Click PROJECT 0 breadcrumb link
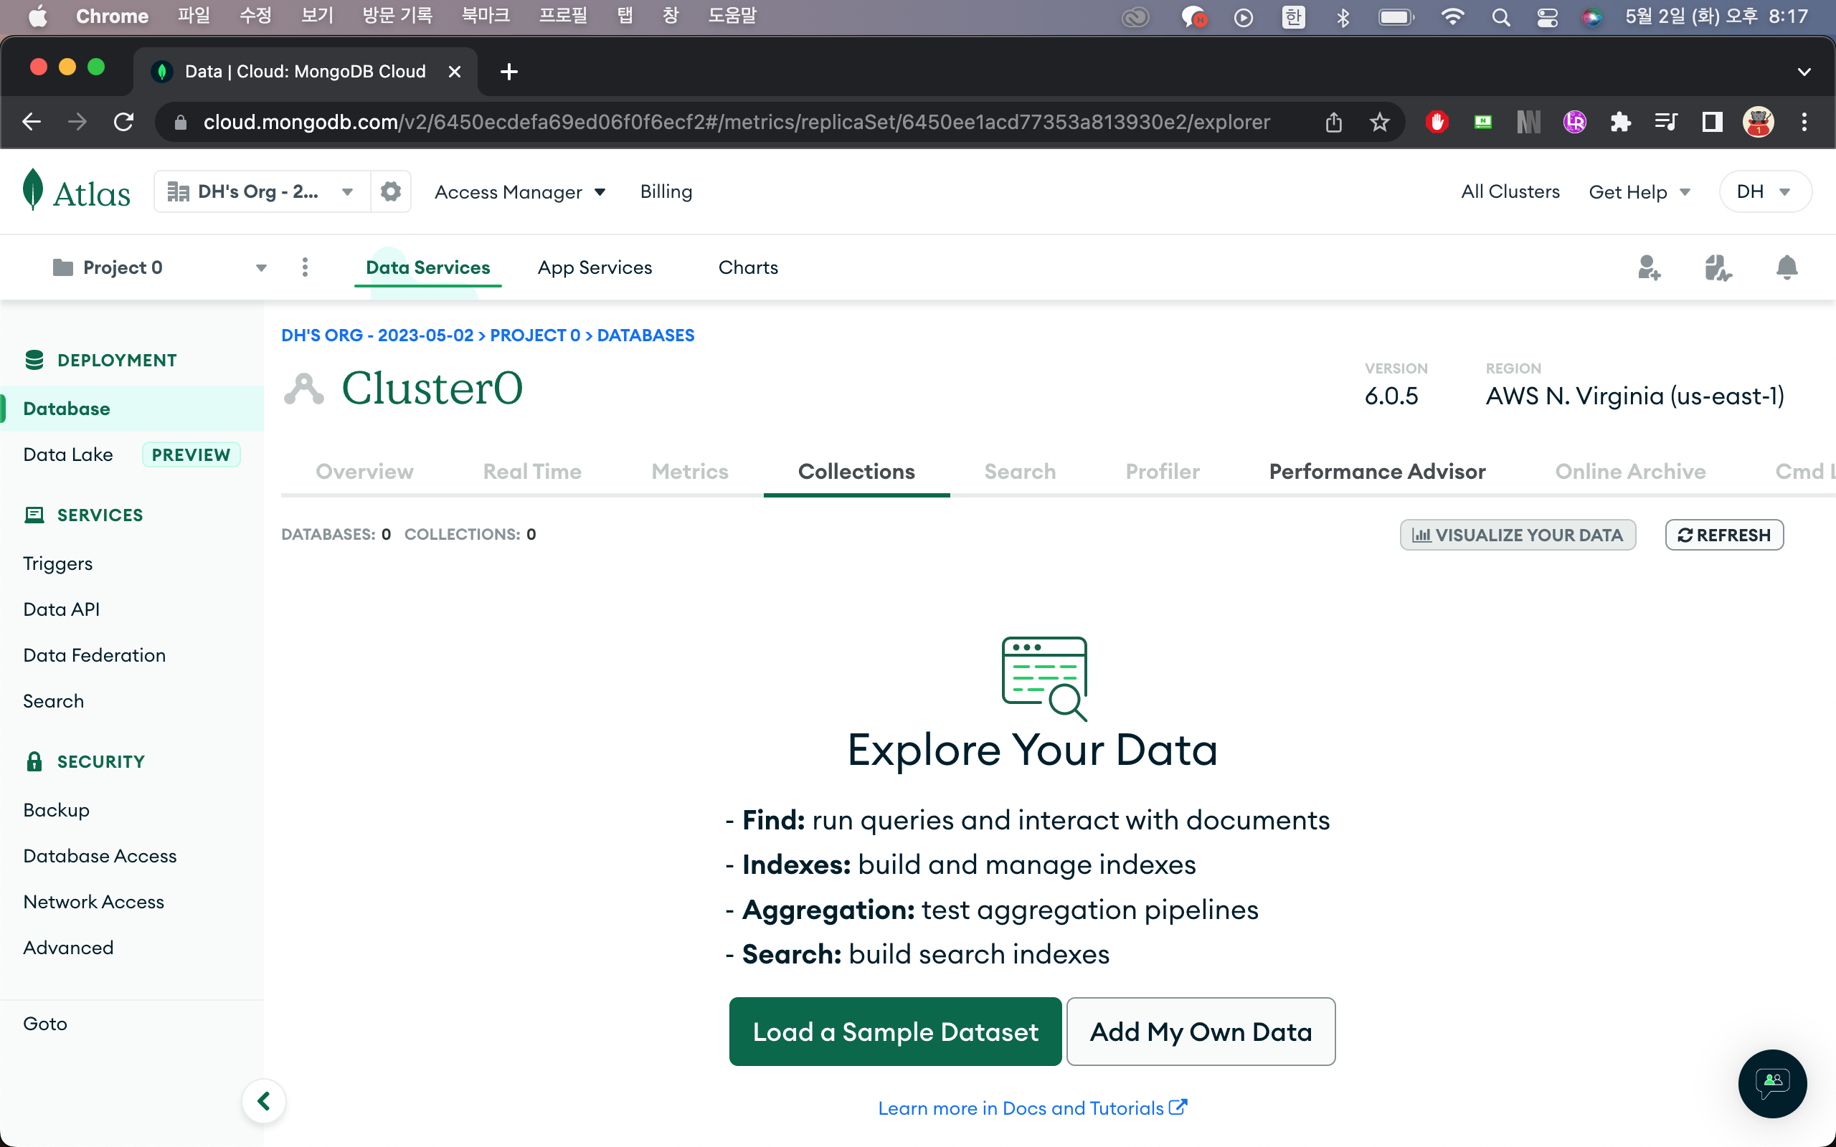The image size is (1836, 1147). coord(535,335)
